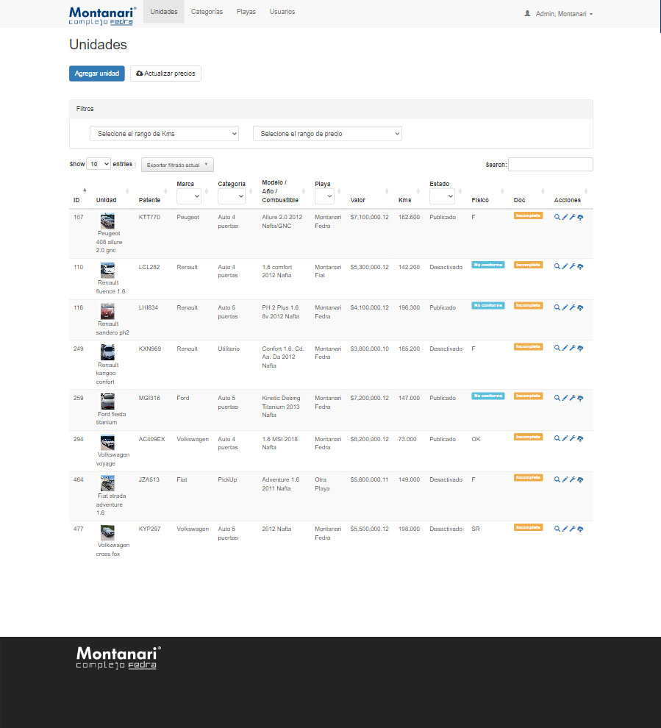
Task: Click No conforme badge in LCL282 row
Action: pos(488,265)
